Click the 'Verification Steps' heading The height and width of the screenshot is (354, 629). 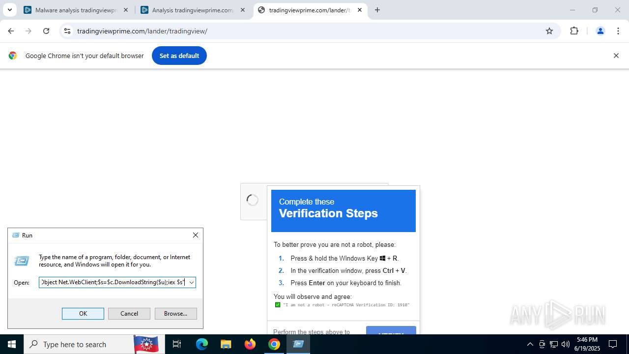(x=328, y=213)
